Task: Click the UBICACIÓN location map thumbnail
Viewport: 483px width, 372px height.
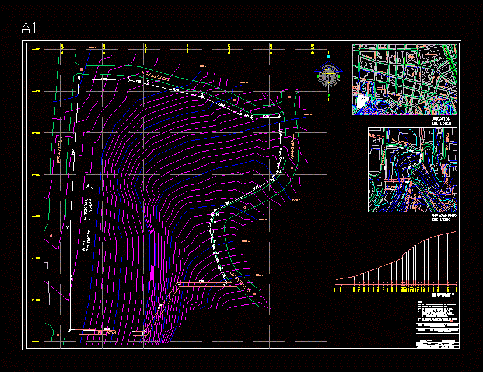Action: point(405,79)
